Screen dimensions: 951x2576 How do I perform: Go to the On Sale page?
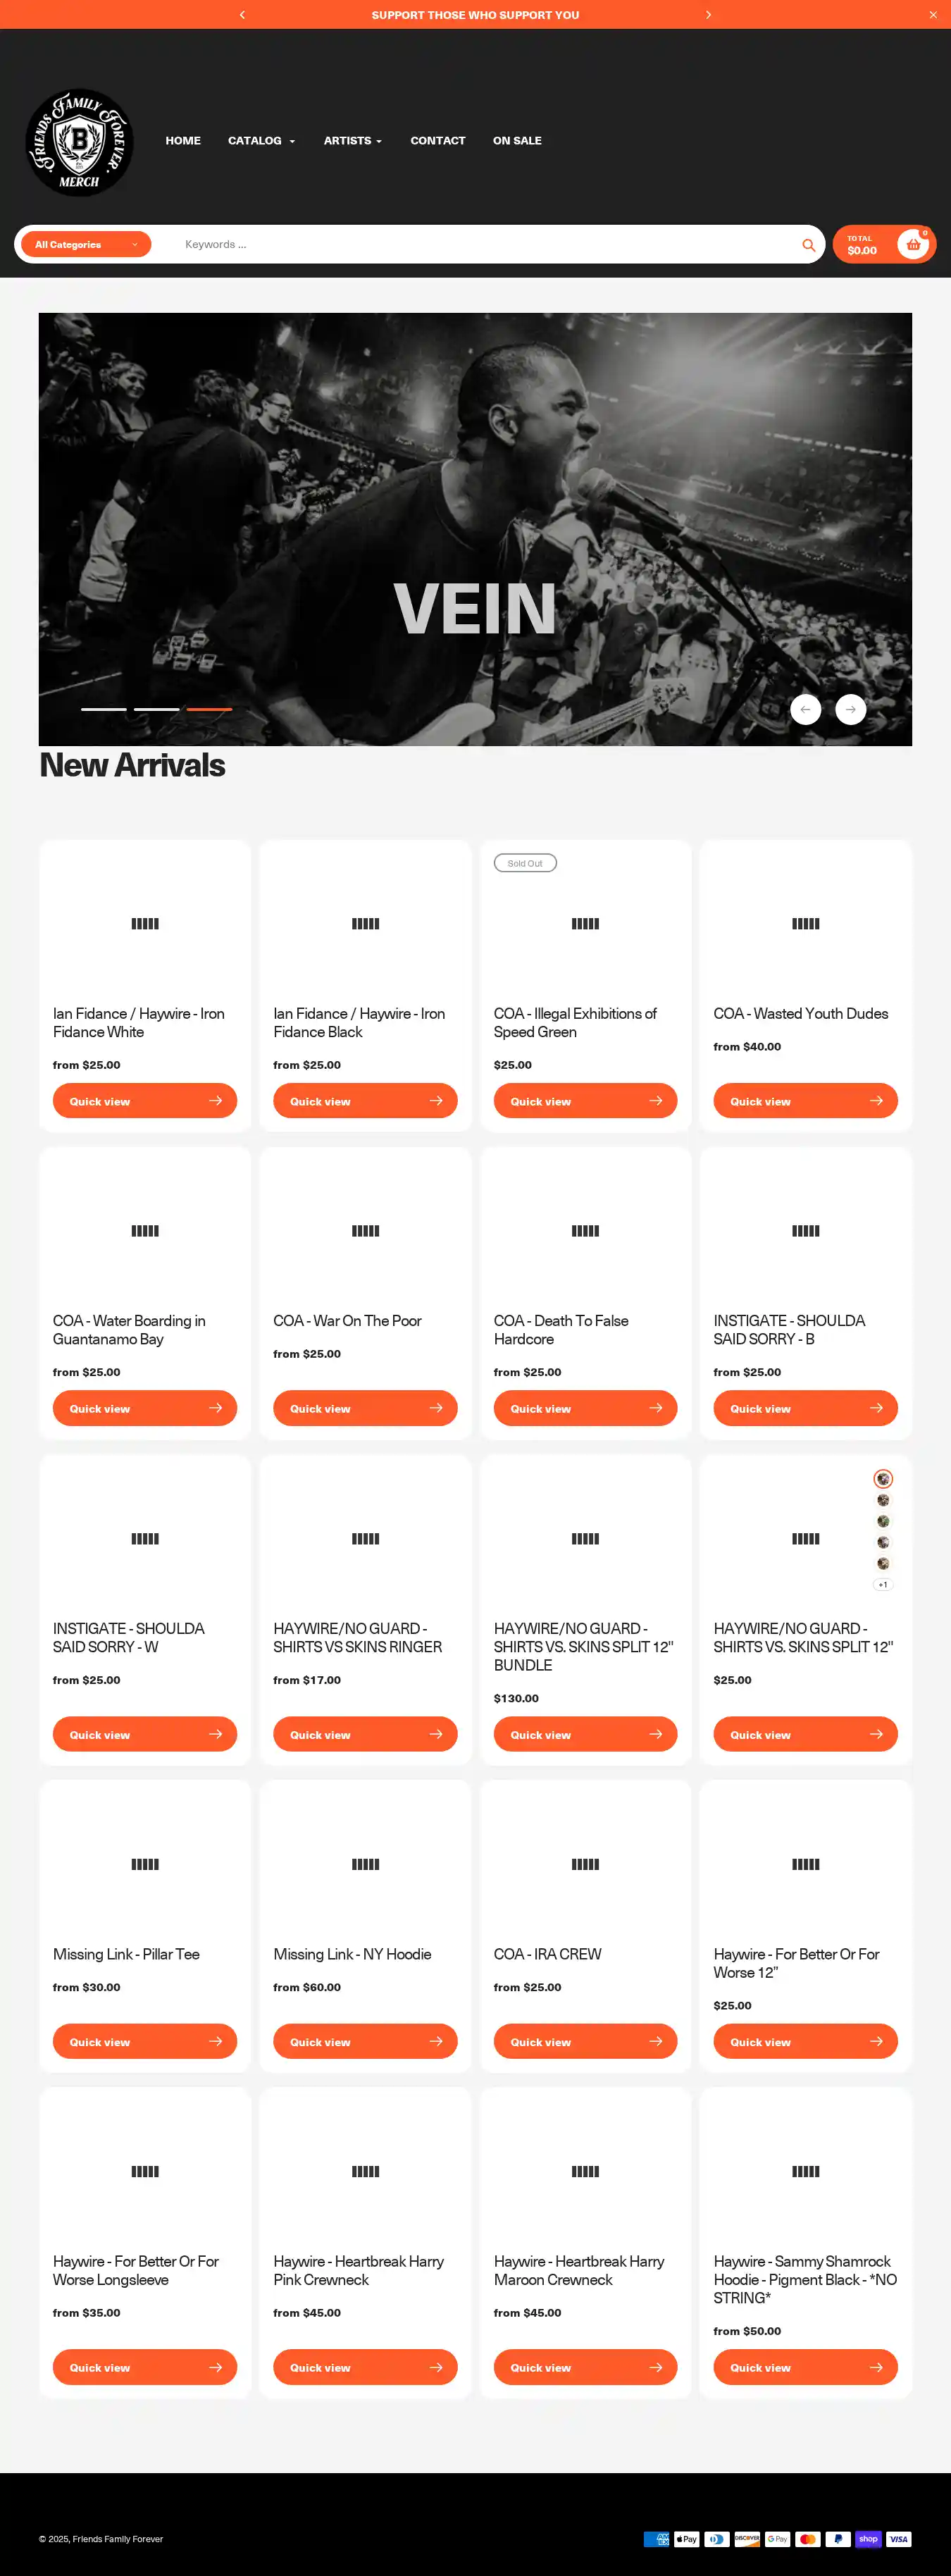point(517,141)
